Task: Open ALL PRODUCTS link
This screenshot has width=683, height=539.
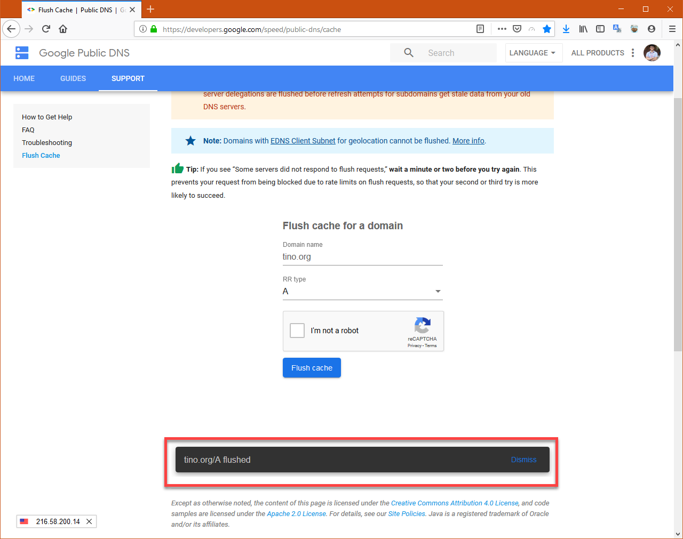Action: [598, 53]
